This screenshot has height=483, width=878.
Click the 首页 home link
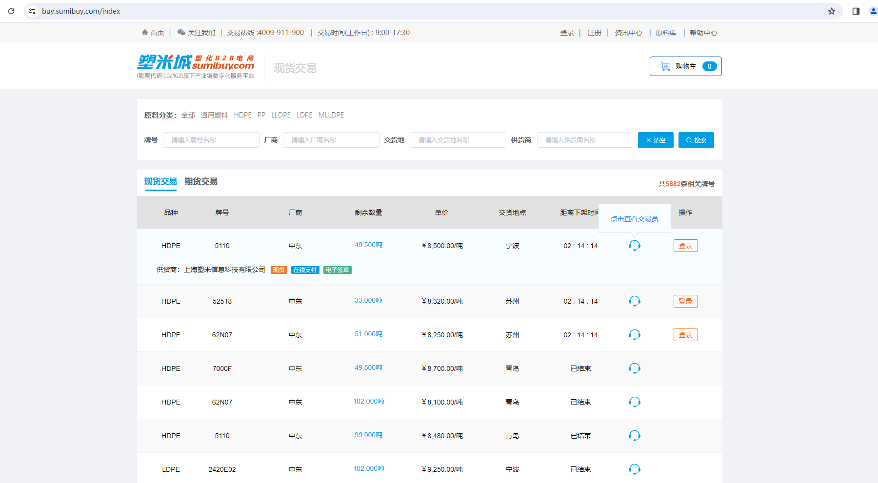pyautogui.click(x=157, y=33)
